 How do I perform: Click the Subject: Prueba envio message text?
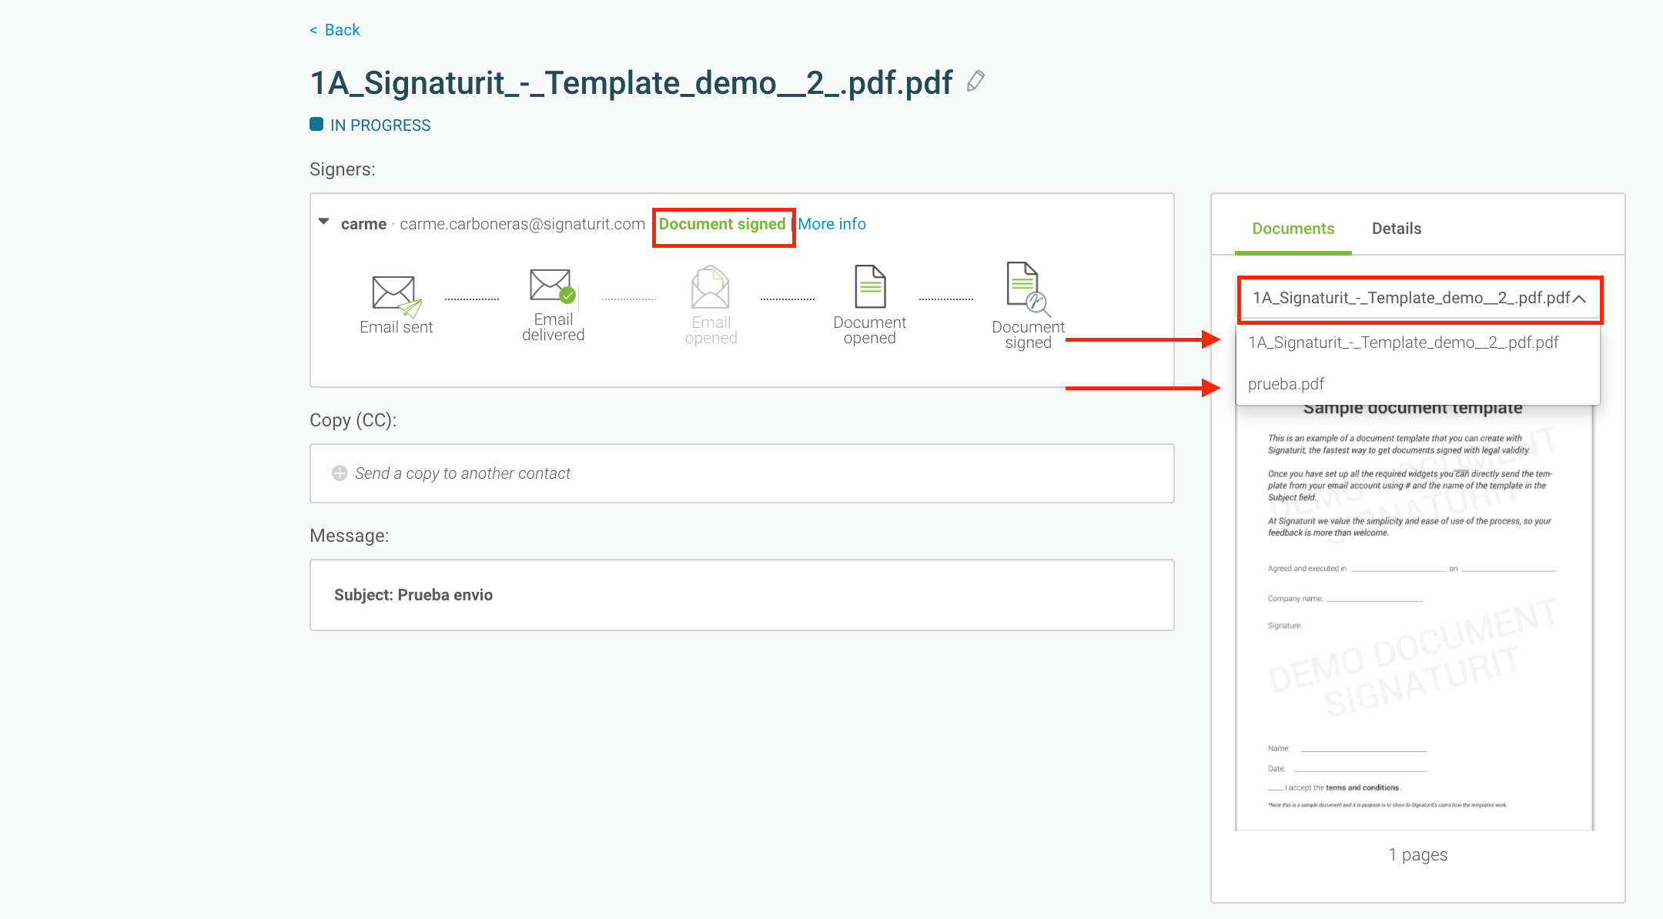[413, 595]
